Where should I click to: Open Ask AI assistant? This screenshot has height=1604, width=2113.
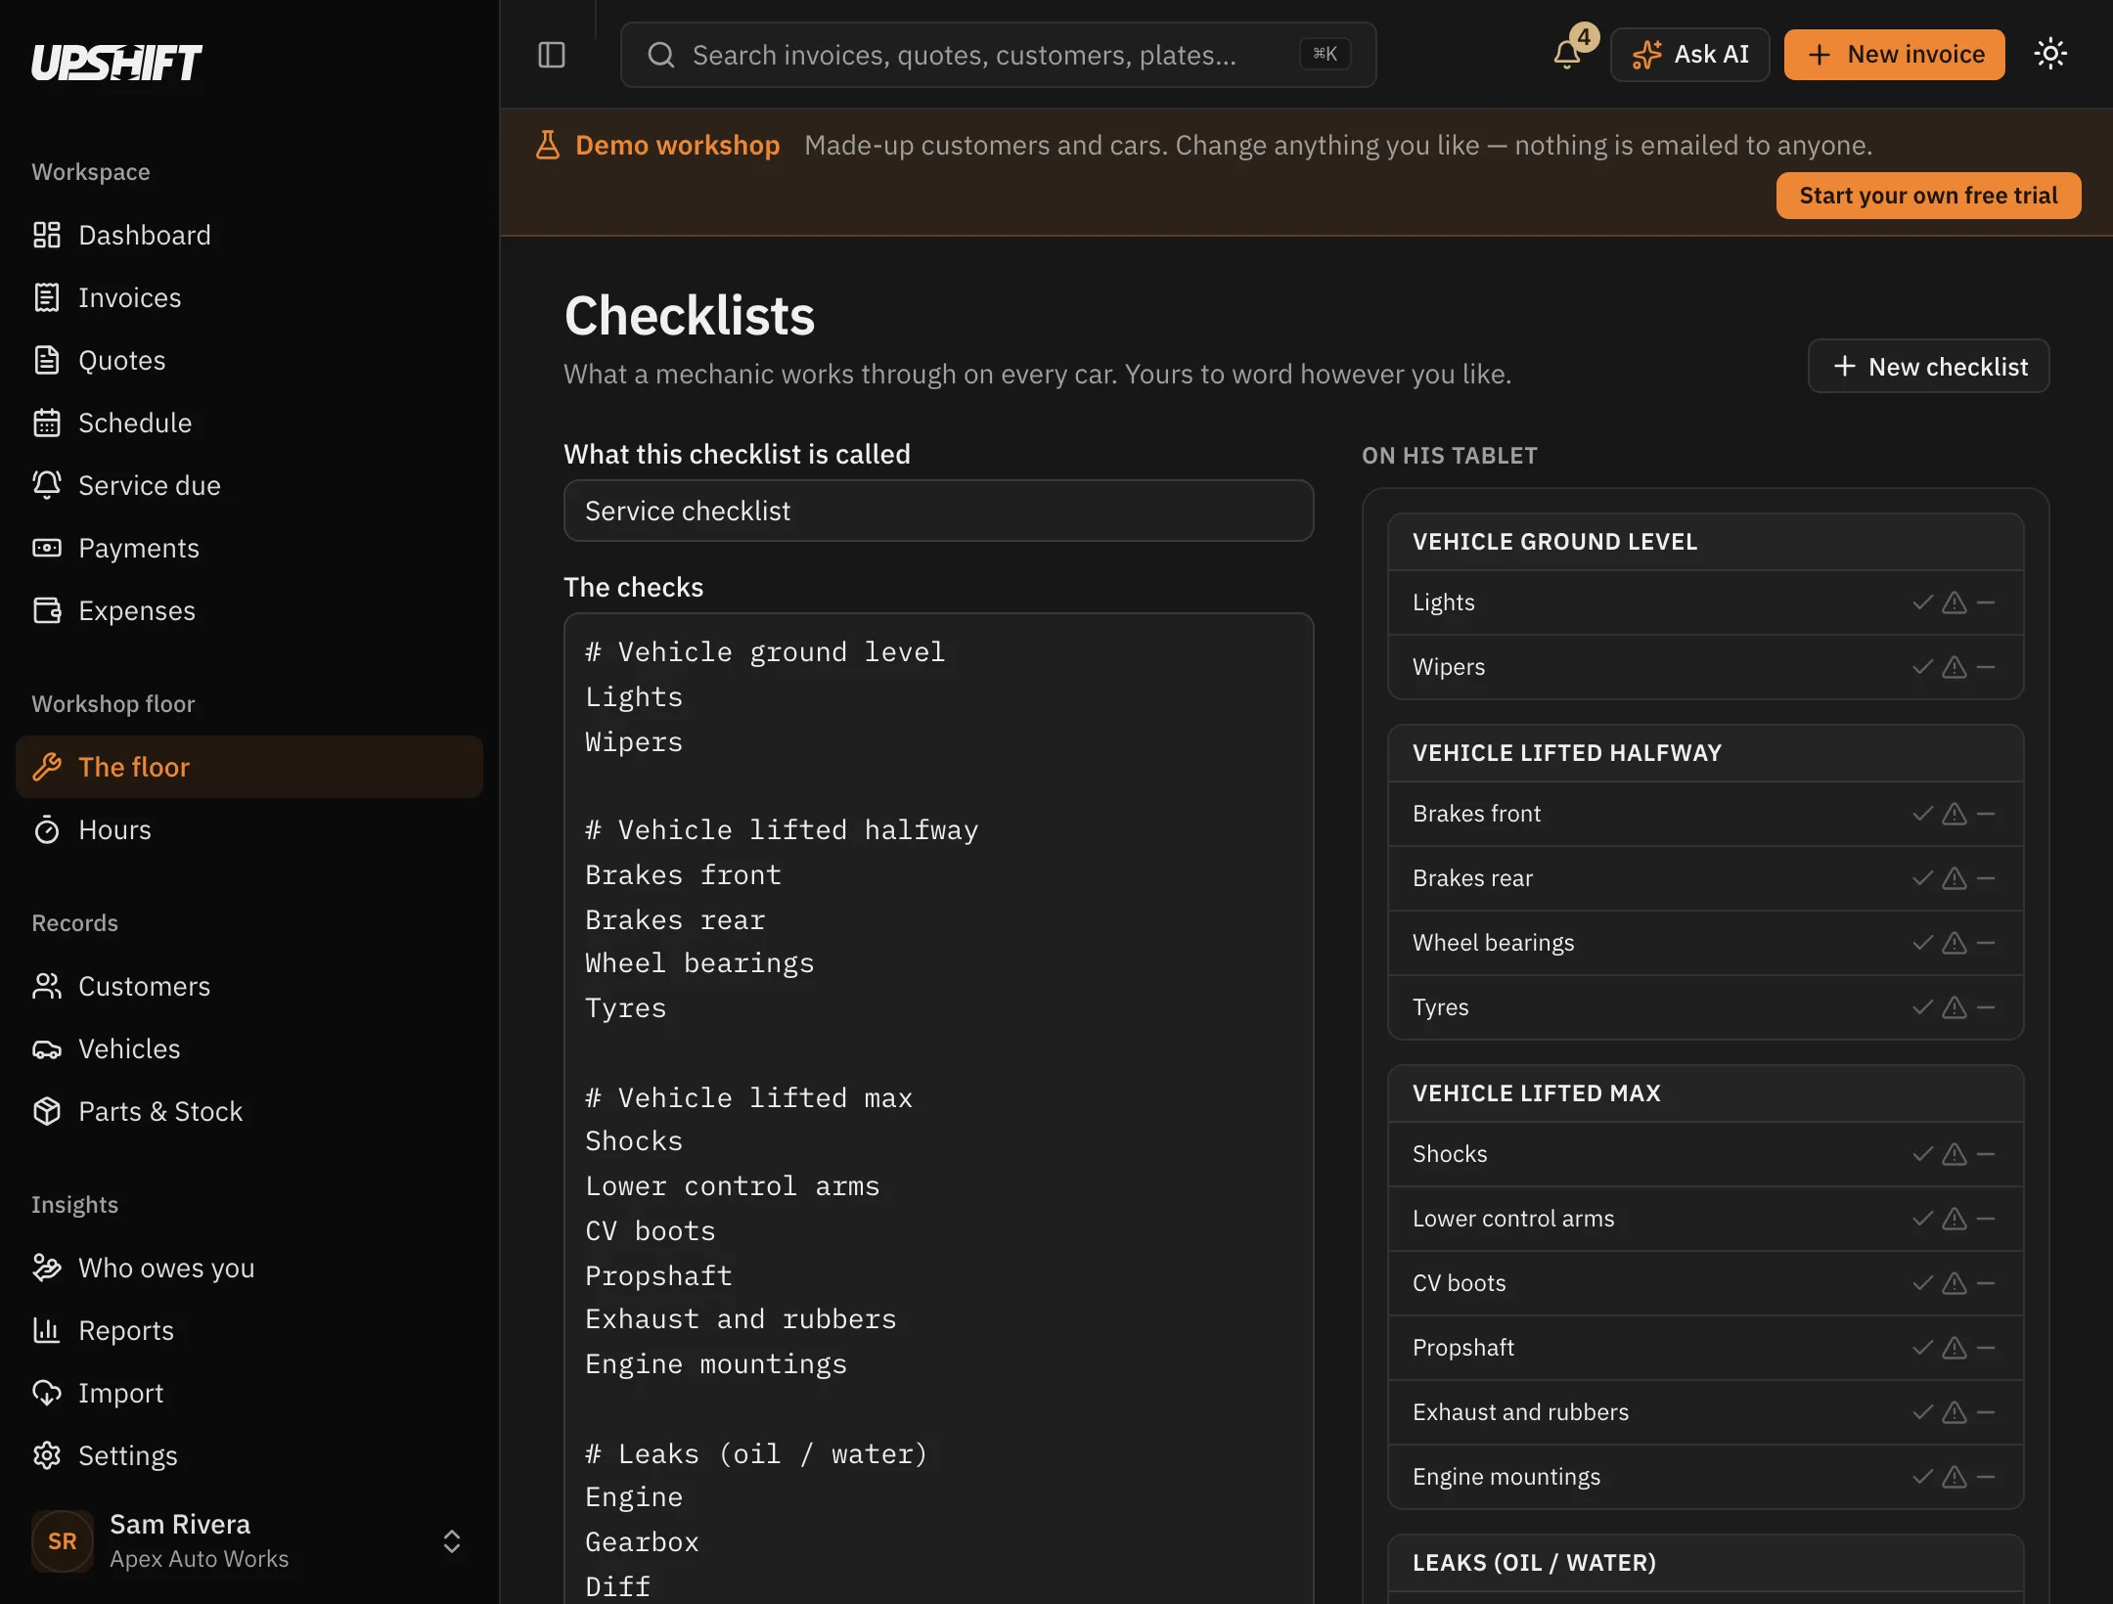1690,55
